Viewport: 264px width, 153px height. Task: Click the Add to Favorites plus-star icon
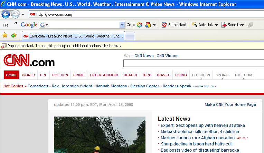[14, 35]
